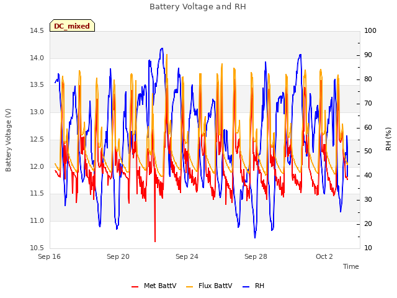Toggle Met BattV series via legend label
Image resolution: width=397 pixels, height=298 pixels.
point(160,286)
